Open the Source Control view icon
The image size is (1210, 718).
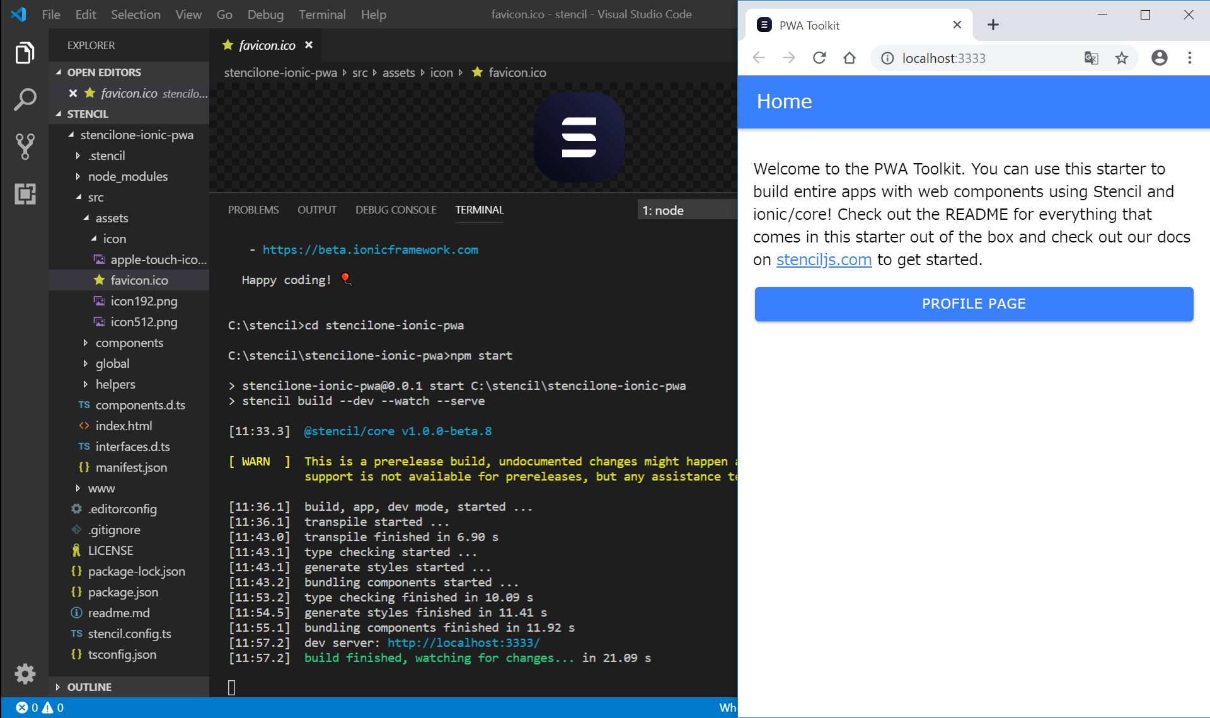point(25,146)
